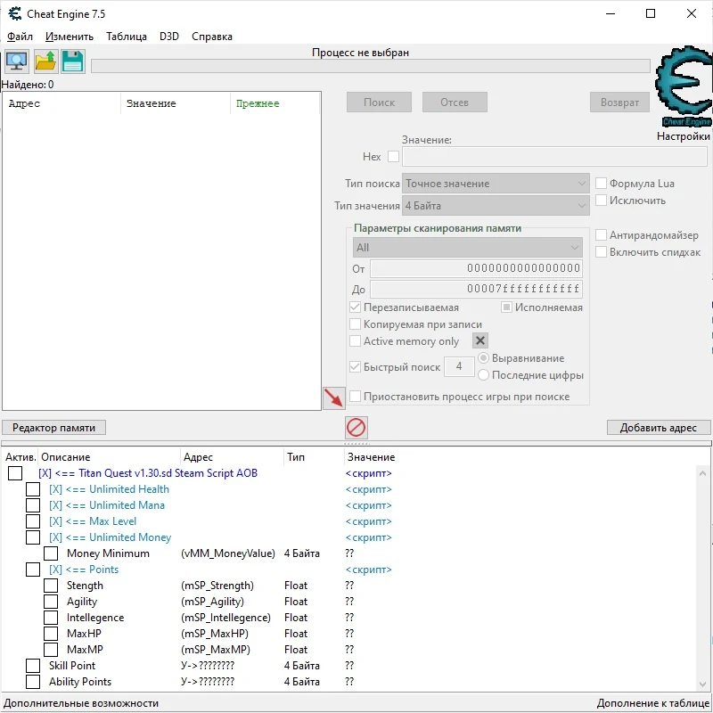Screen dimensions: 713x713
Task: Enable the Unlimited Mana script checkbox
Action: (33, 505)
